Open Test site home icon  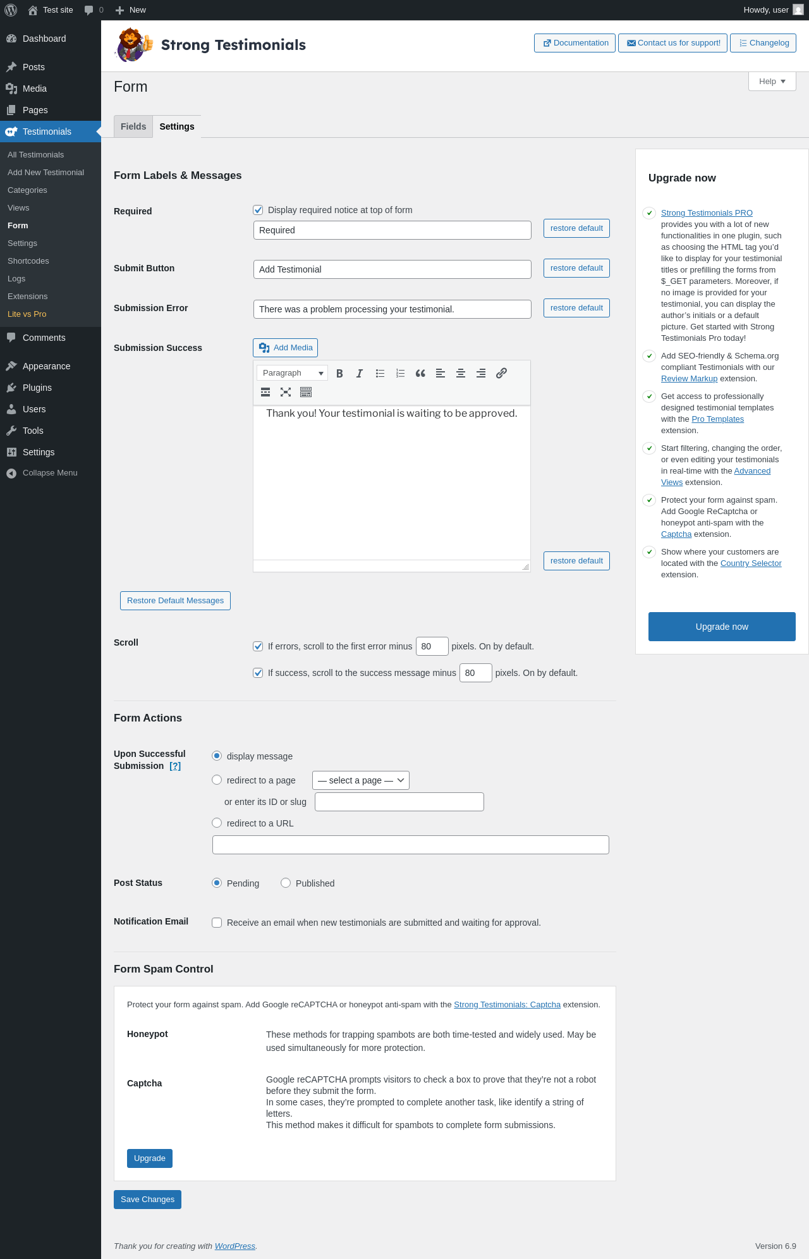click(x=33, y=10)
